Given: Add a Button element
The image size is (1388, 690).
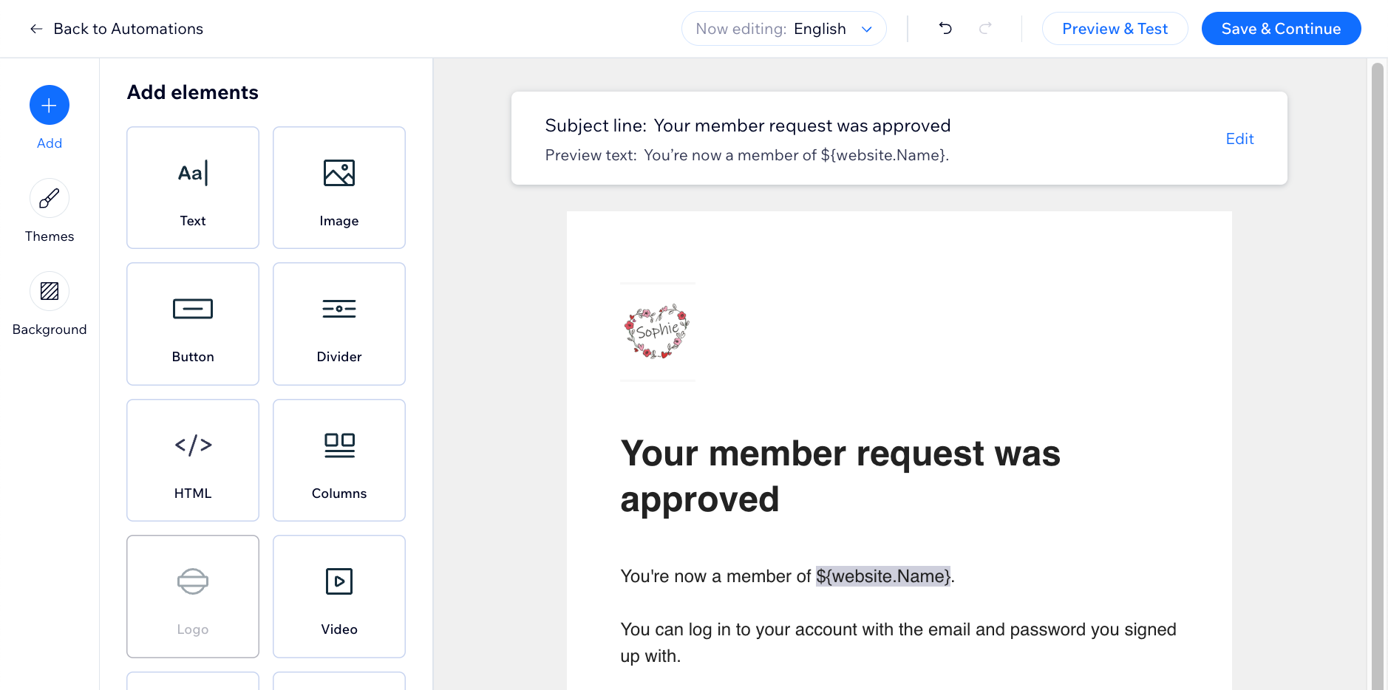Looking at the screenshot, I should tap(192, 324).
